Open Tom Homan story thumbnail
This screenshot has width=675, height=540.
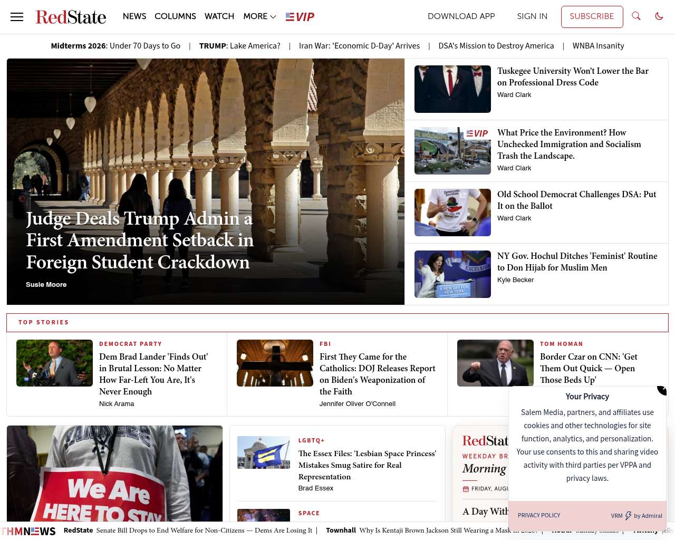pos(495,363)
